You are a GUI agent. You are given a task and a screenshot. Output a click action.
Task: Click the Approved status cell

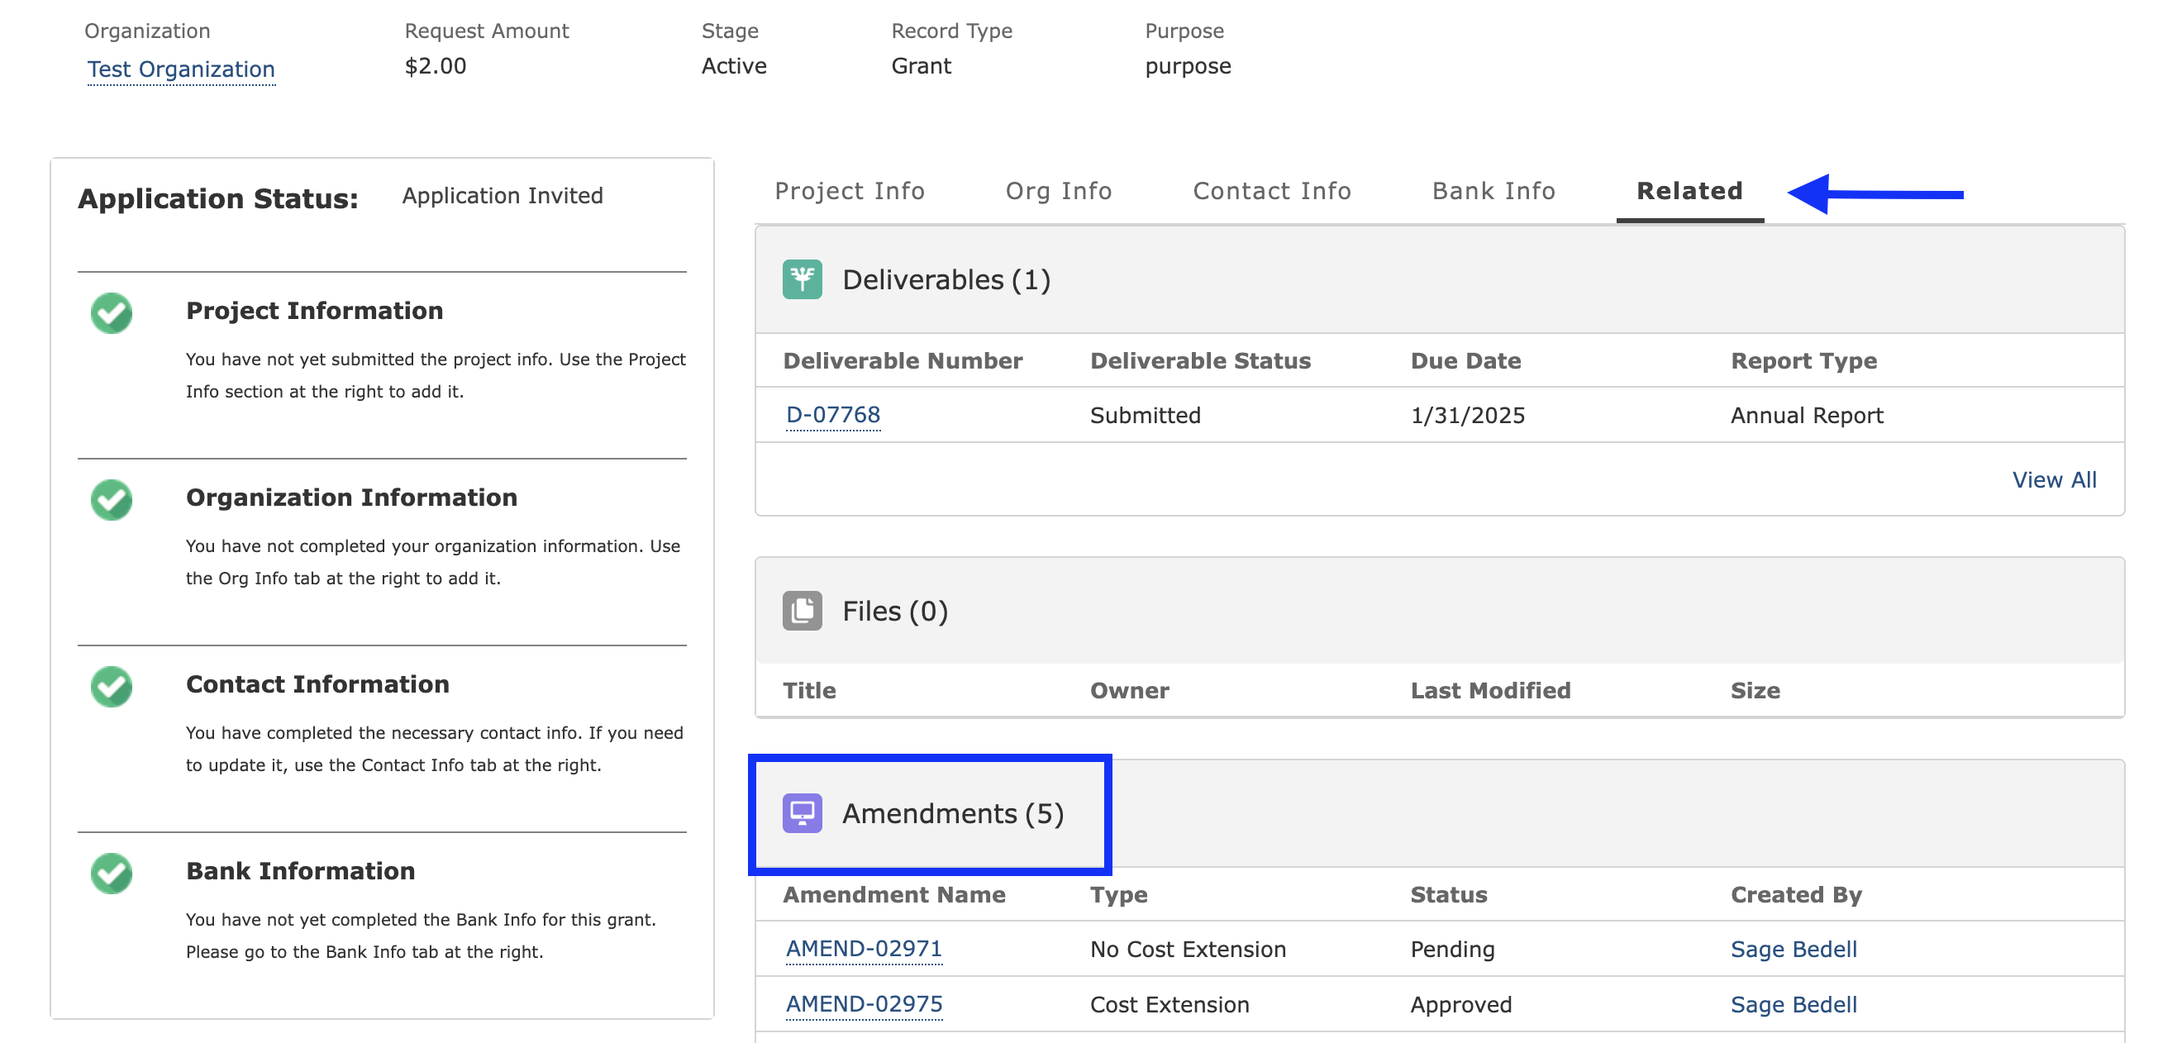tap(1460, 1004)
